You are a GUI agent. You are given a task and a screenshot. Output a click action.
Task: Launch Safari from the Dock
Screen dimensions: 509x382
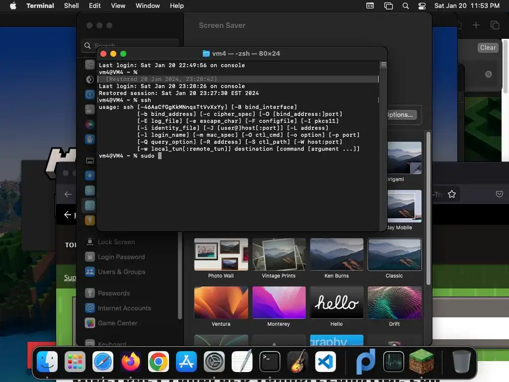(103, 362)
